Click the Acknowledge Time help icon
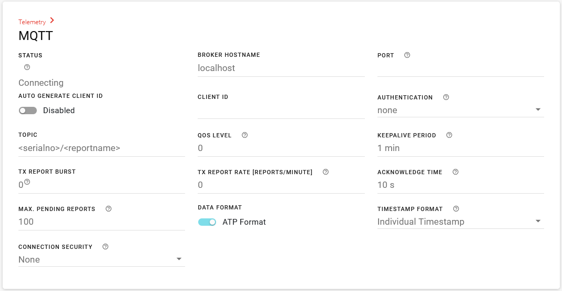The image size is (562, 291). pyautogui.click(x=455, y=172)
